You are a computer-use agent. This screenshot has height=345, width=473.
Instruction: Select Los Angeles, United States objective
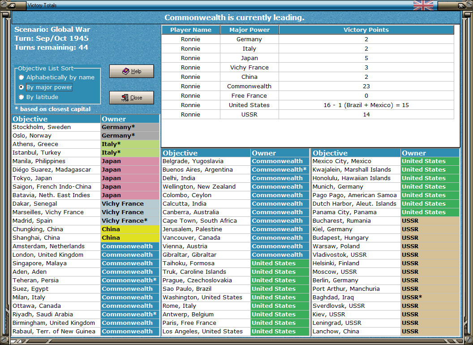(206, 331)
